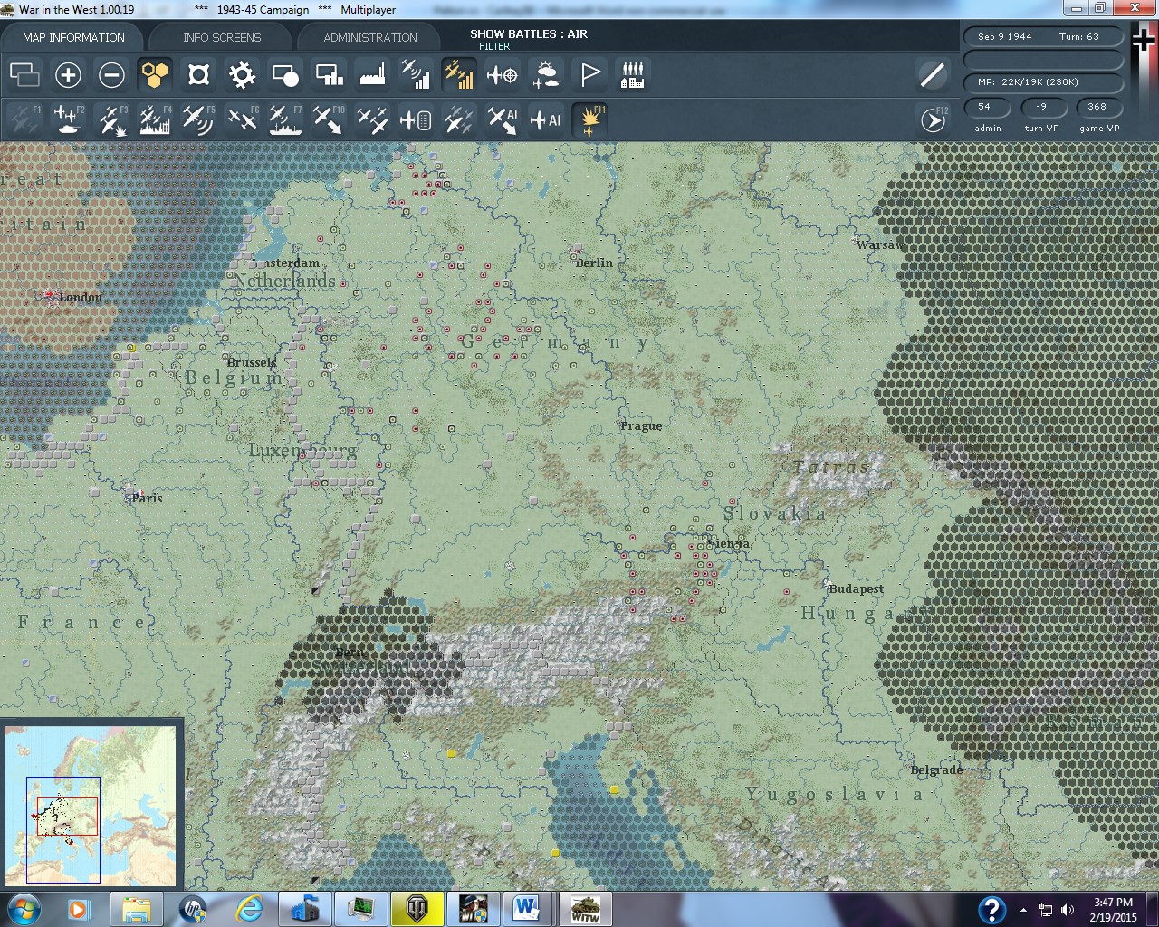1159x927 pixels.
Task: Click the admin points value 54
Action: pyautogui.click(x=988, y=107)
